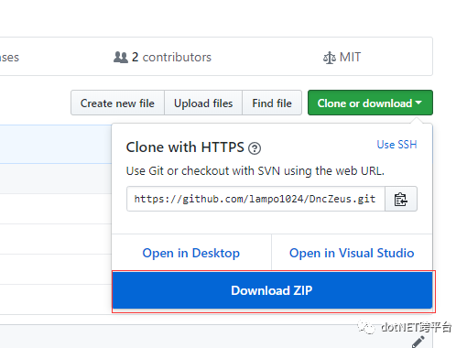The image size is (467, 348).
Task: Click the contributors people icon
Action: [121, 58]
